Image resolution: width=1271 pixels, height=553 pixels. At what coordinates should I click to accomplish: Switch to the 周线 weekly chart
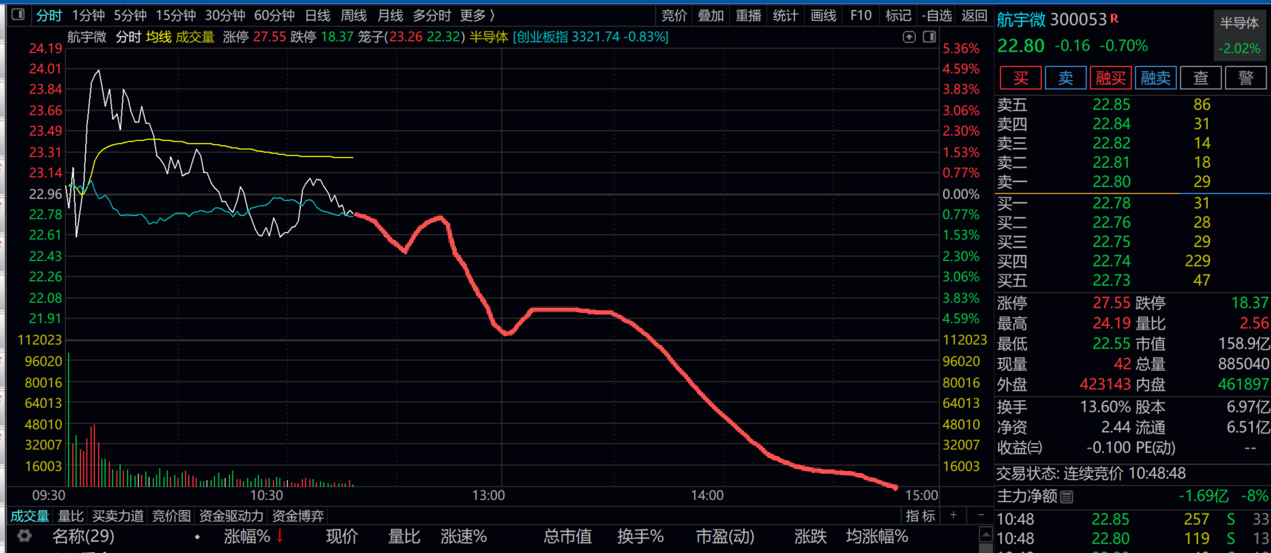tap(353, 15)
